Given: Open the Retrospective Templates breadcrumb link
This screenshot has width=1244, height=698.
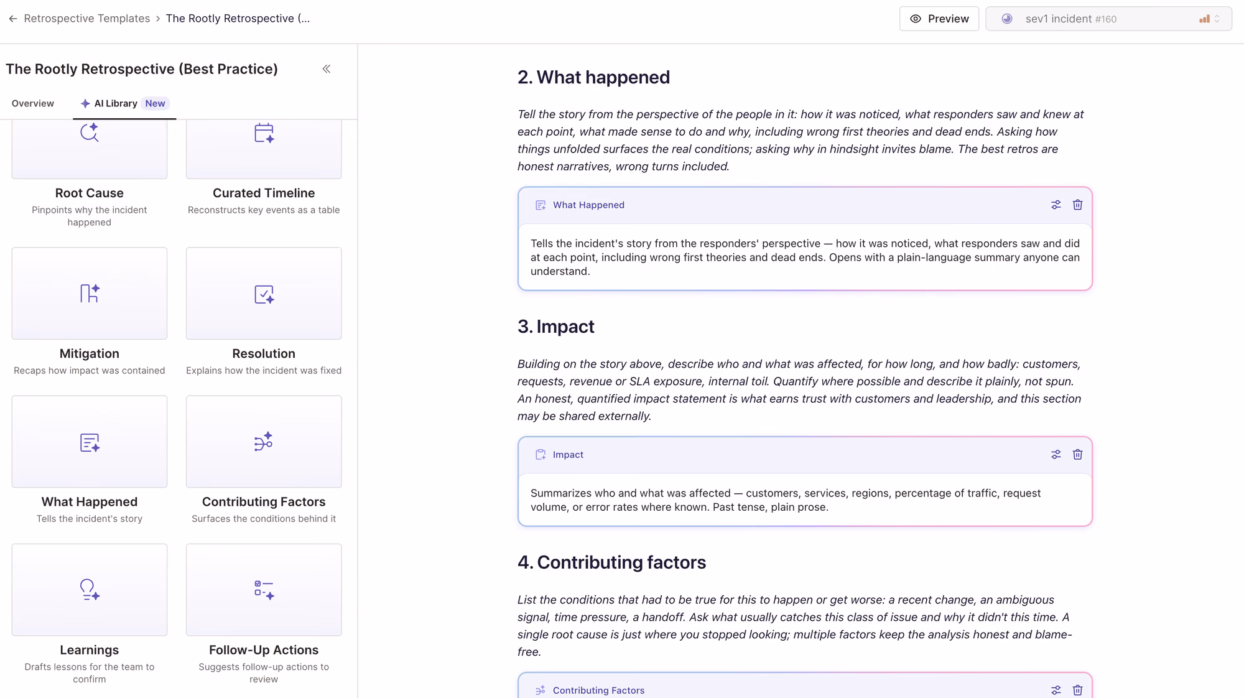Looking at the screenshot, I should point(86,19).
